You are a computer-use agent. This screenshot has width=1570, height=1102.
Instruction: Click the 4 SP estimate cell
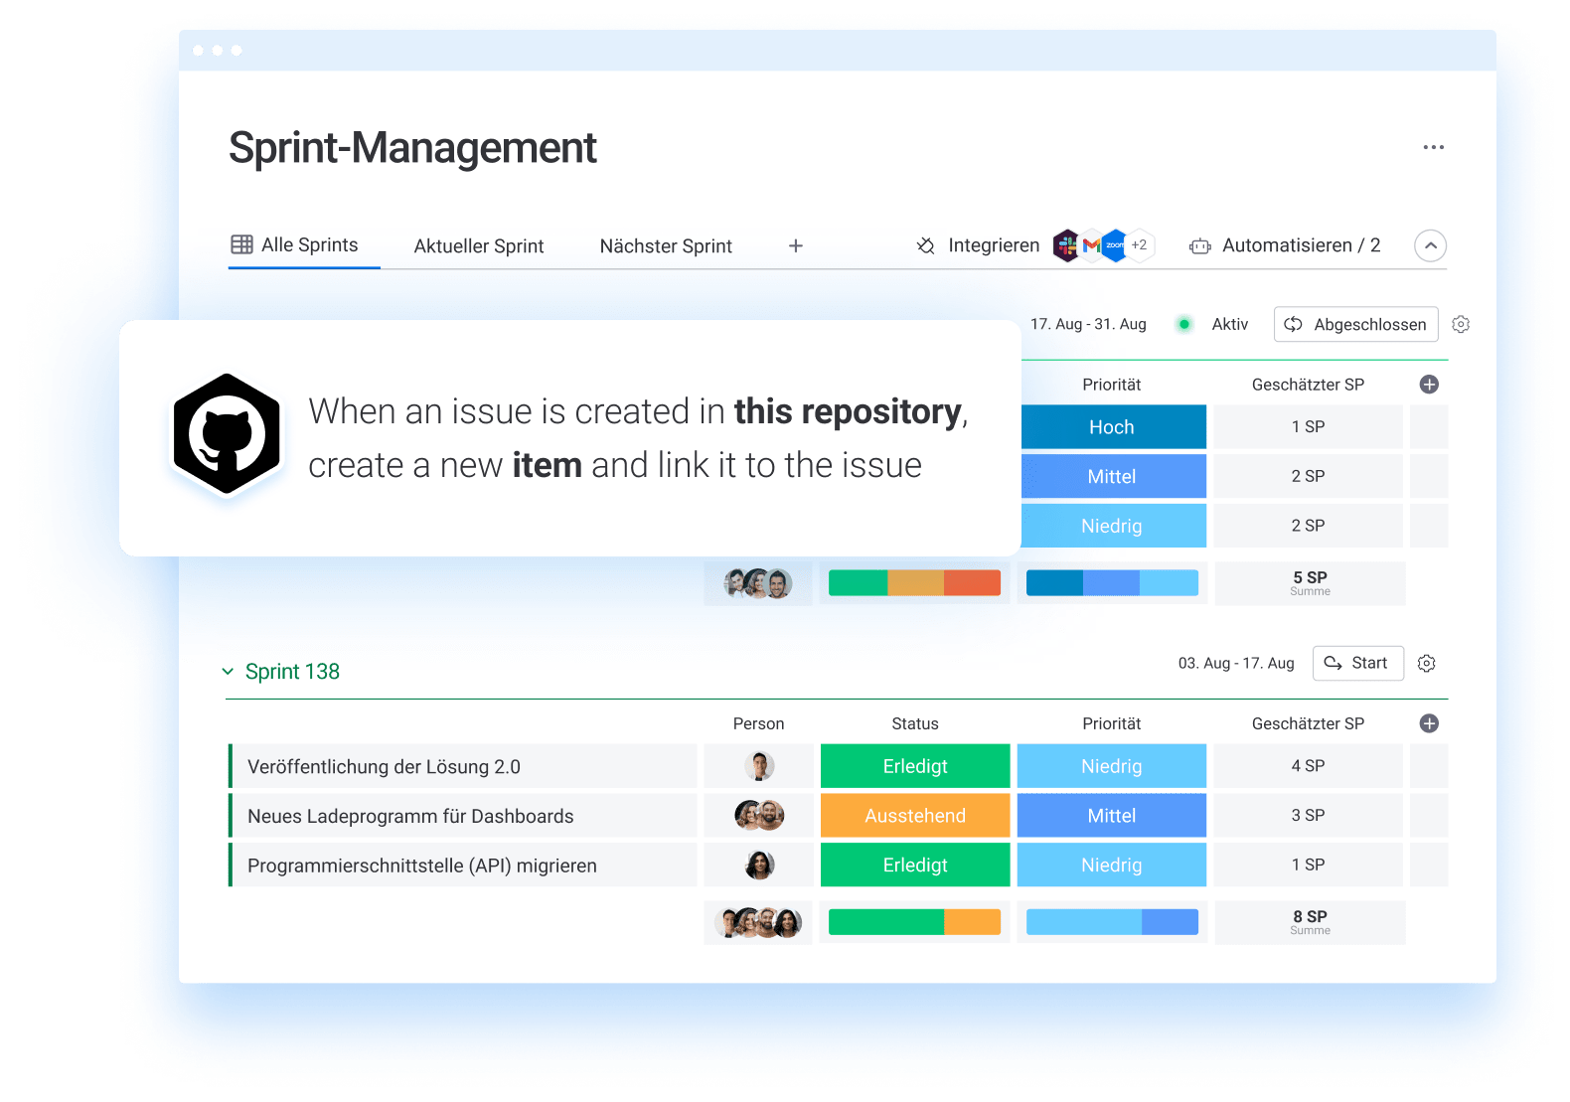coord(1308,766)
